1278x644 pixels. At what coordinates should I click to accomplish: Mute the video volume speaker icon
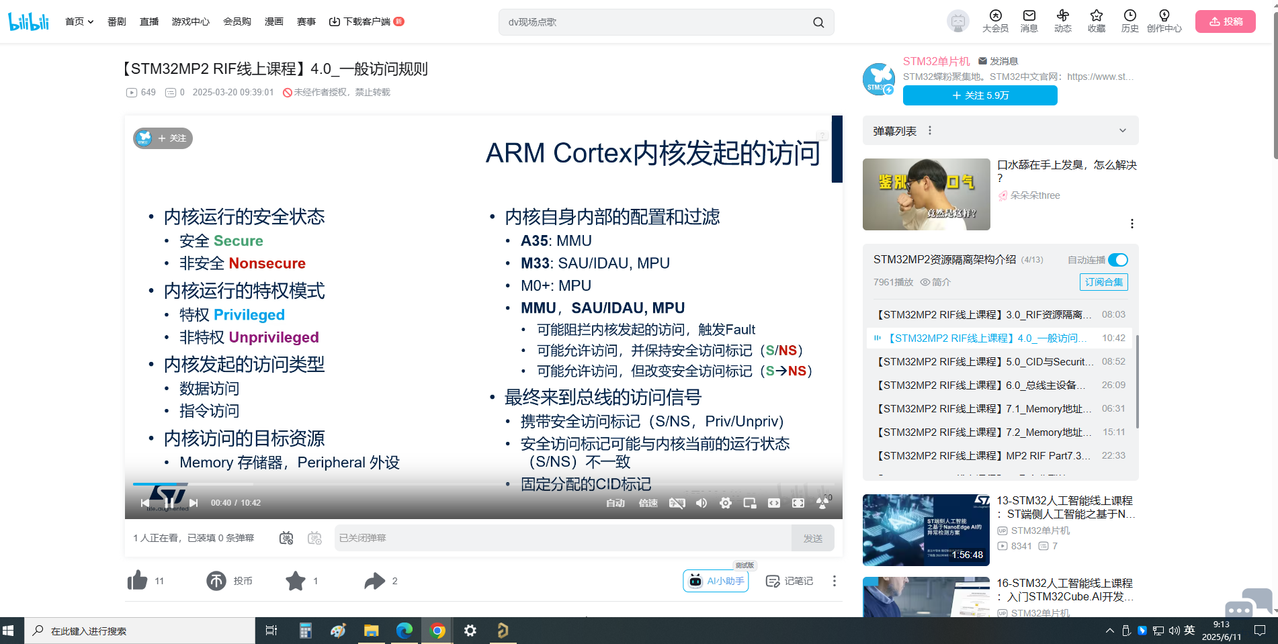pyautogui.click(x=701, y=503)
